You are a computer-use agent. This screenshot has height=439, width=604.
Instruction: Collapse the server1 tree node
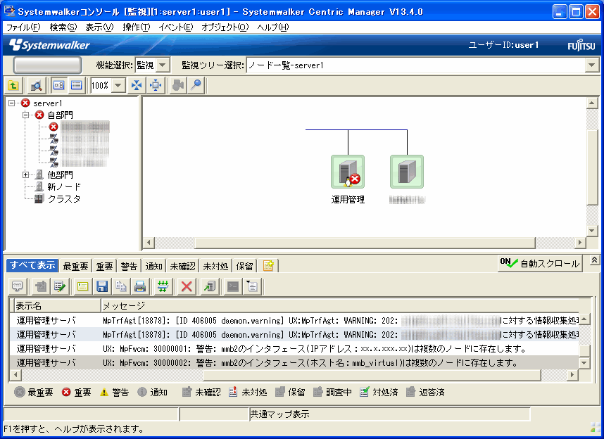pos(11,103)
